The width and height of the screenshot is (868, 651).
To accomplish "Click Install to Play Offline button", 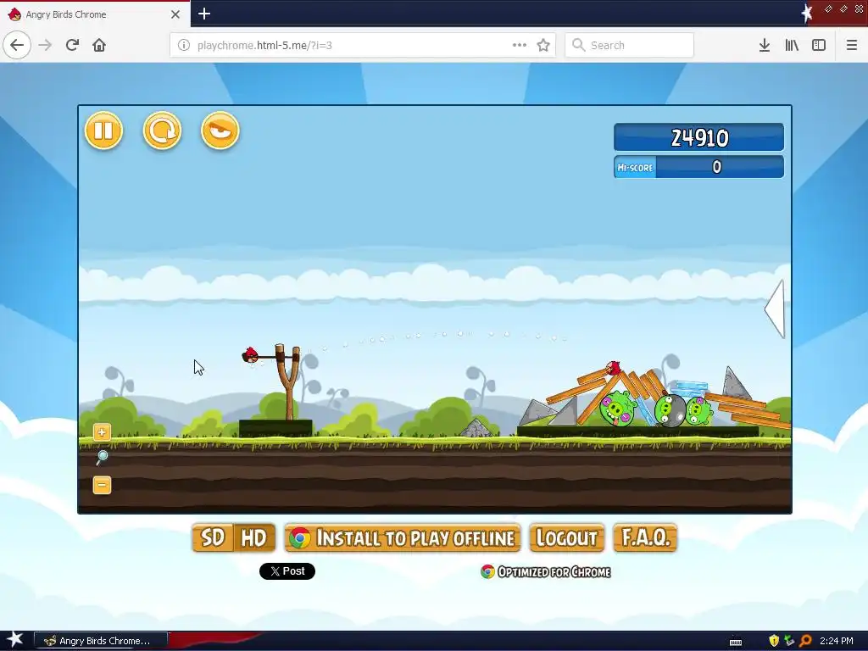I will pos(403,537).
